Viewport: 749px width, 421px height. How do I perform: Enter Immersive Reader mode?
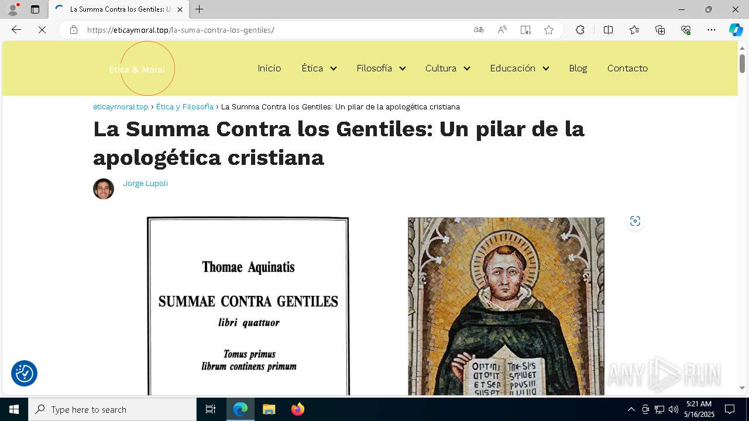click(x=525, y=30)
